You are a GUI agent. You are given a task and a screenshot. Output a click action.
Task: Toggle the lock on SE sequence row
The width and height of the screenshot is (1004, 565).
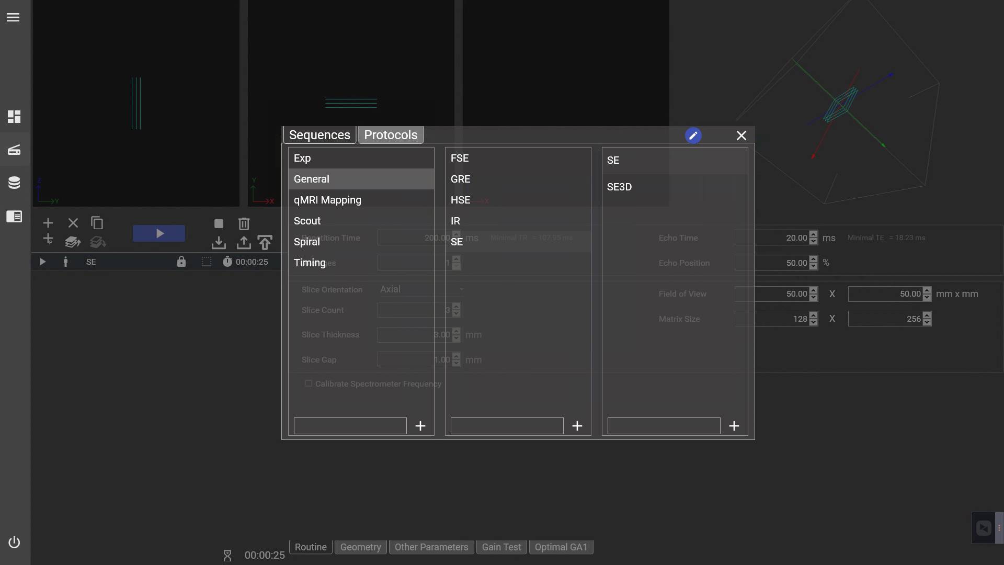tap(181, 262)
